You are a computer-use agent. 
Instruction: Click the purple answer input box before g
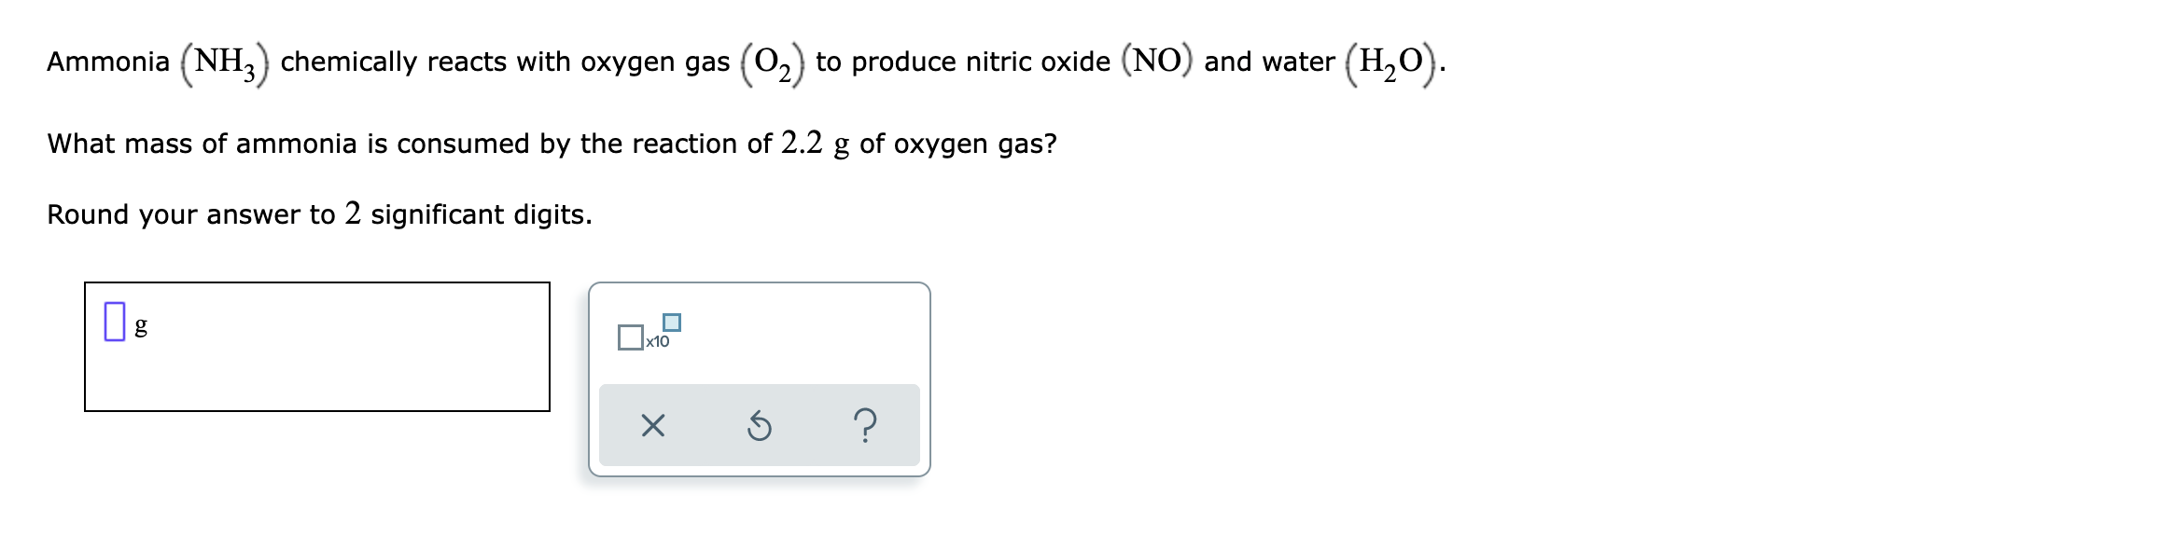click(x=114, y=322)
